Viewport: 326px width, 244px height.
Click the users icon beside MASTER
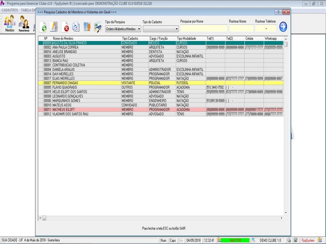(x=219, y=240)
